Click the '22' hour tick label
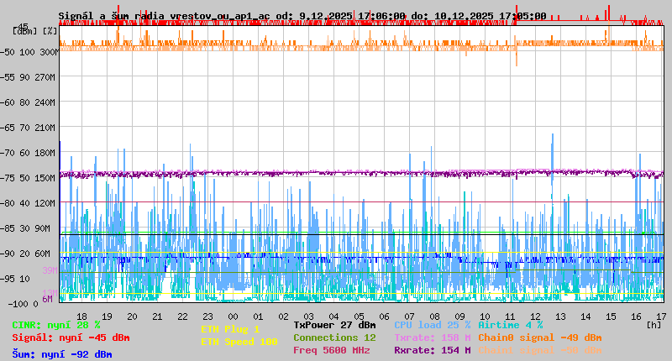Image resolution: width=672 pixels, height=361 pixels. pos(182,317)
